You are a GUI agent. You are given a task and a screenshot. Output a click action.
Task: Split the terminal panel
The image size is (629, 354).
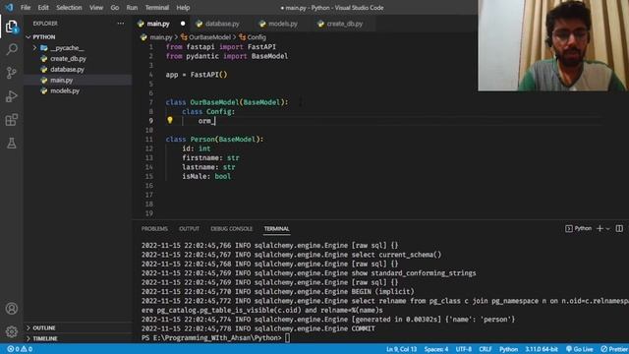pyautogui.click(x=619, y=228)
